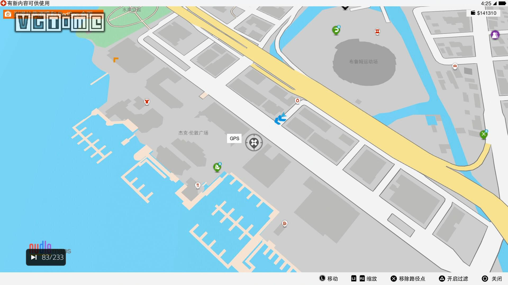
Task: Click the 移除路径点 remove waypoint prompt
Action: 408,279
